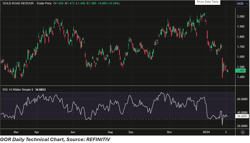Click the 60.0000 RSI axis label
The width and height of the screenshot is (250, 143).
pos(242,99)
